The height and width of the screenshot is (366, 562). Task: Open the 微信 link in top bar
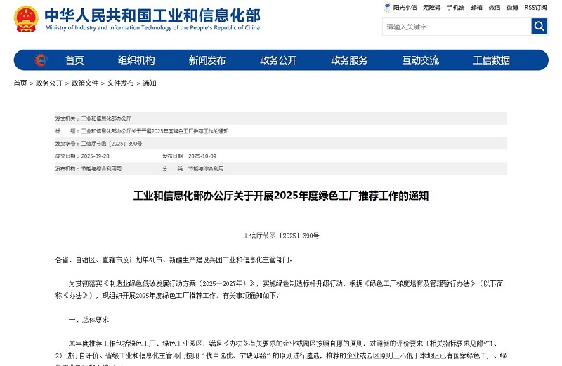[495, 8]
